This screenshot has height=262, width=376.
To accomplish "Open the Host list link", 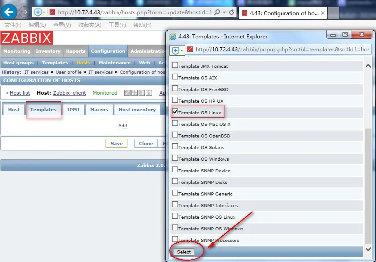I will 20,93.
